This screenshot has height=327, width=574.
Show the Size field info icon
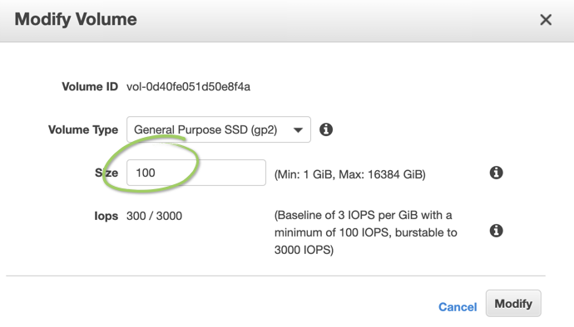(x=496, y=173)
